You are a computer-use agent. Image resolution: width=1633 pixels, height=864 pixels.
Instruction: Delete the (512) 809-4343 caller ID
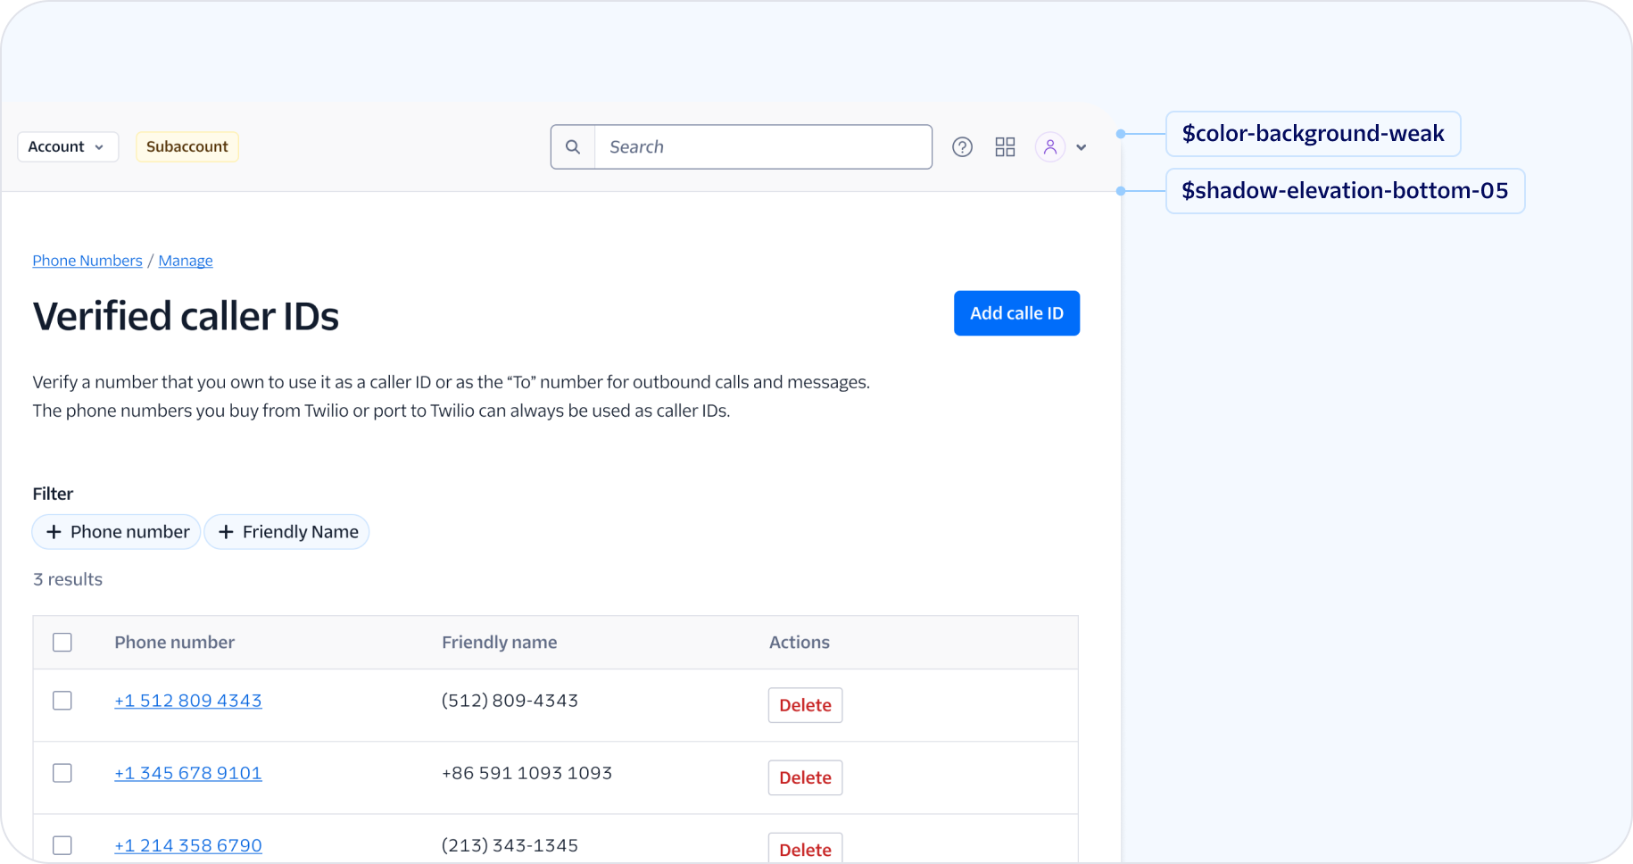[805, 705]
